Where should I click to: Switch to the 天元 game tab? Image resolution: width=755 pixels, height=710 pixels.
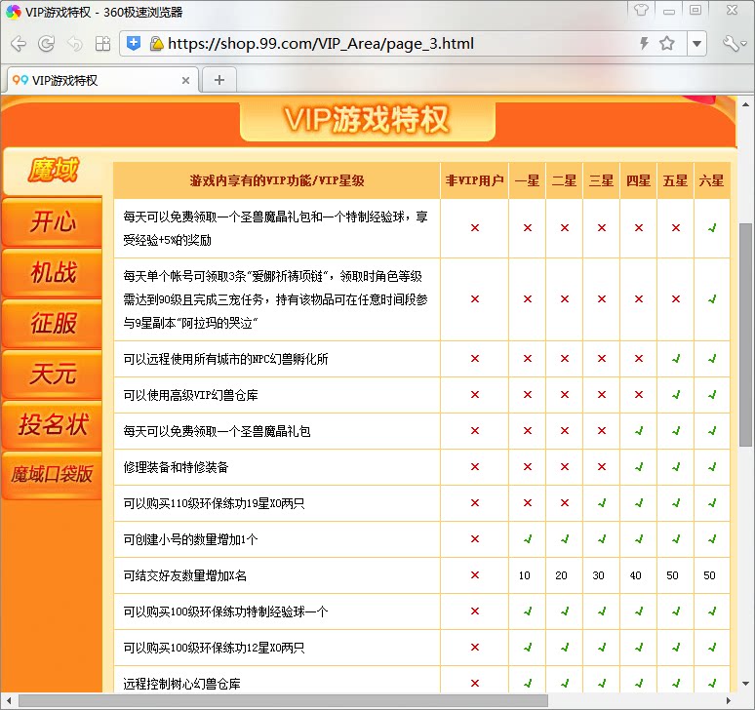coord(53,374)
